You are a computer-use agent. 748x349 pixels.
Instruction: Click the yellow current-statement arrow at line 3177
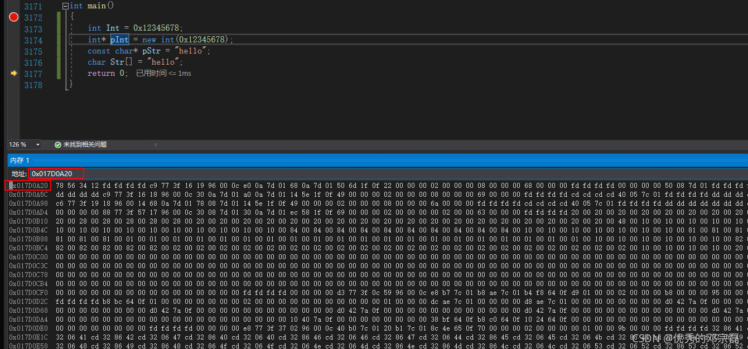[x=14, y=73]
